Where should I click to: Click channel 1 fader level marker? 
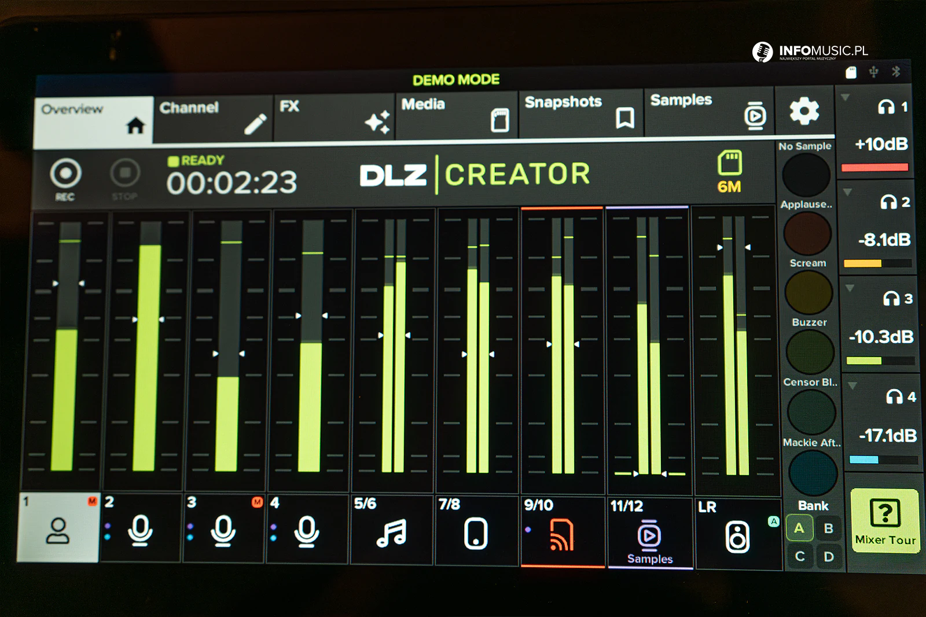pyautogui.click(x=68, y=284)
